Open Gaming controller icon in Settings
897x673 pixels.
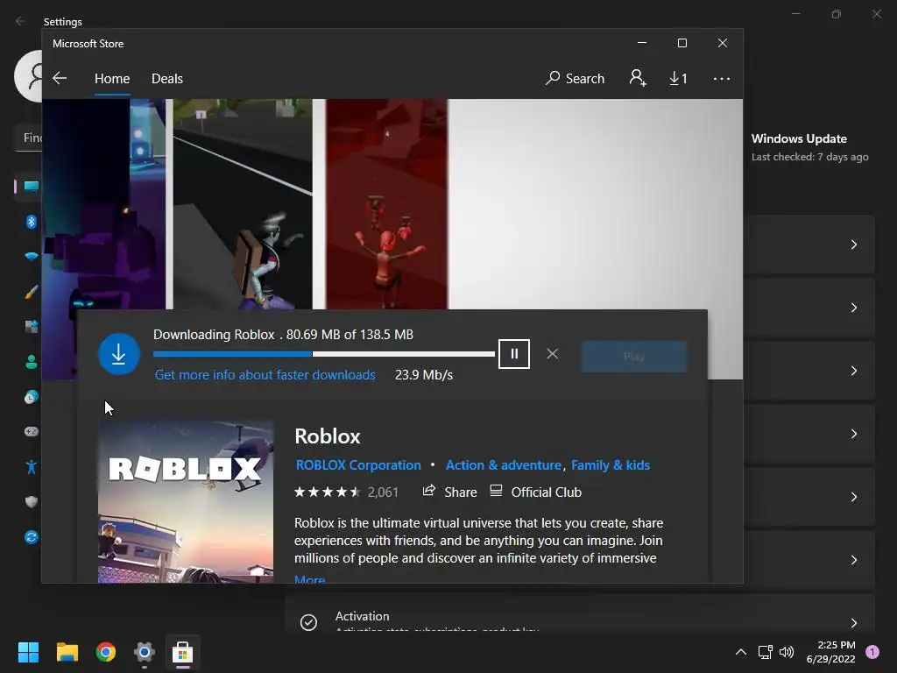click(x=32, y=431)
